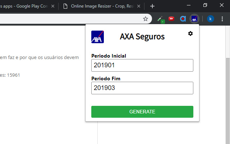Click the AXA extension icon in the toolbar
This screenshot has height=144, width=230.
coord(194,19)
